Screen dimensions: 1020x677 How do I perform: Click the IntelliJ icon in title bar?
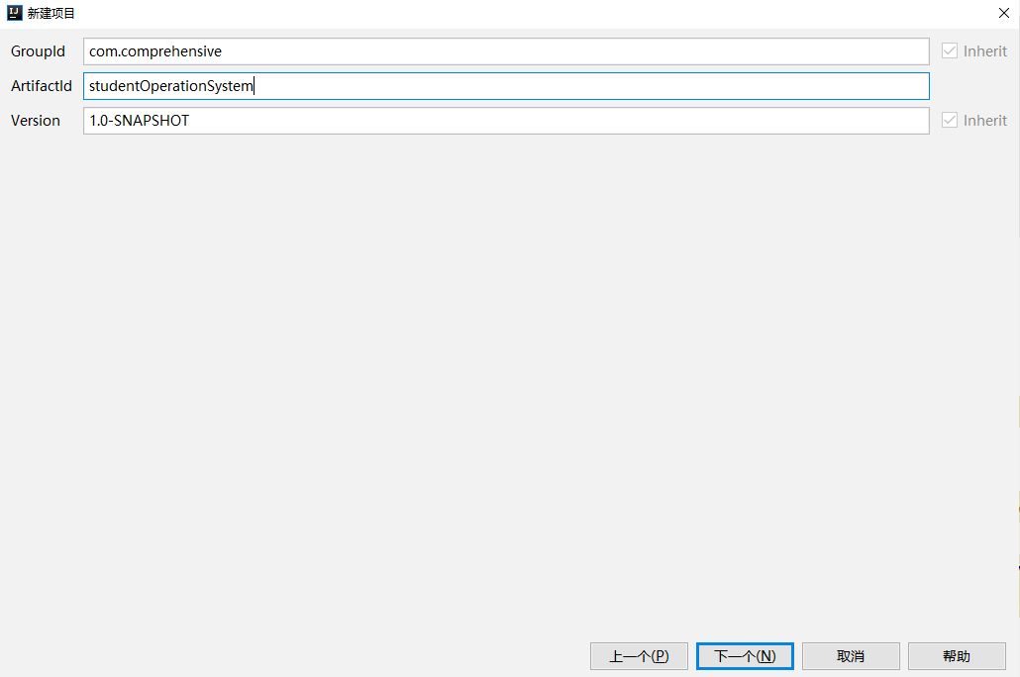pyautogui.click(x=14, y=13)
